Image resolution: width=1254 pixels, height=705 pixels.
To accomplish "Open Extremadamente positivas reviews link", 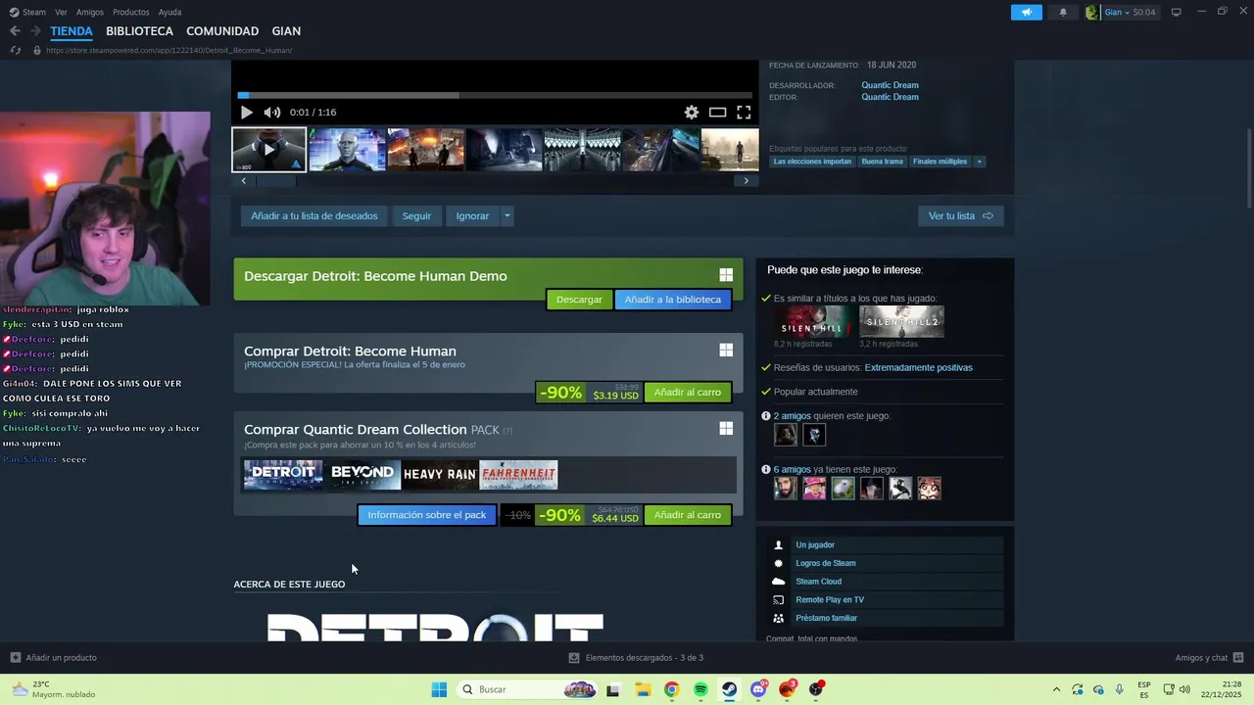I will click(918, 367).
